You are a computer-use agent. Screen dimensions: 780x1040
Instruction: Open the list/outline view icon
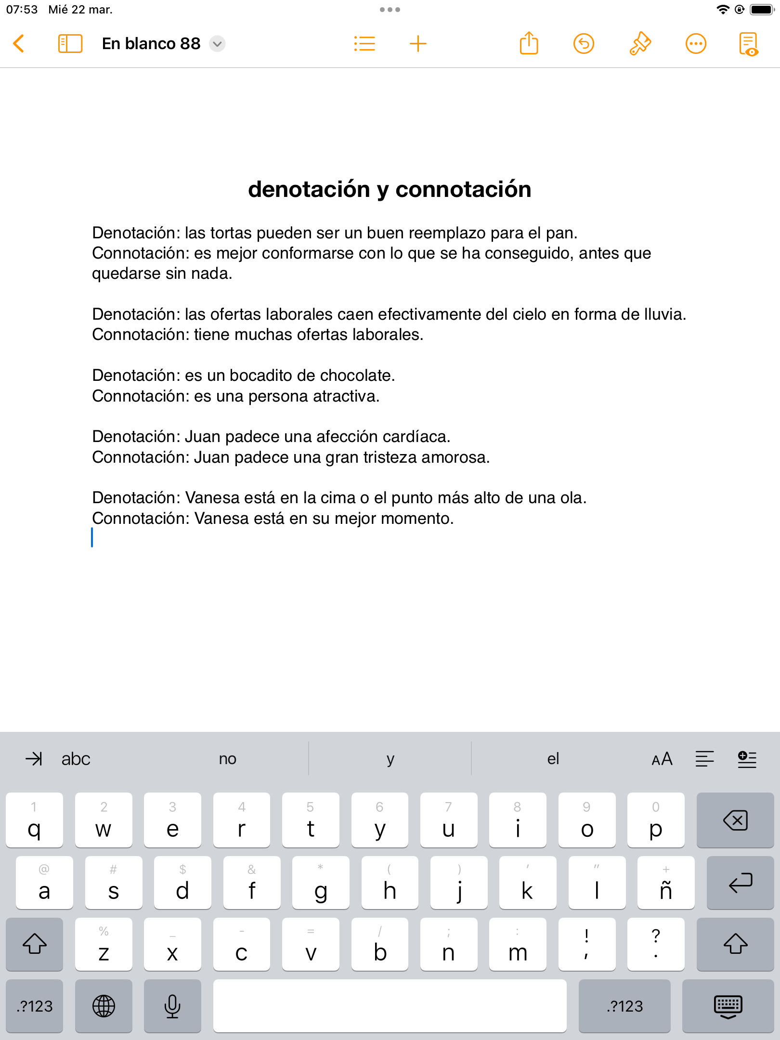(364, 44)
